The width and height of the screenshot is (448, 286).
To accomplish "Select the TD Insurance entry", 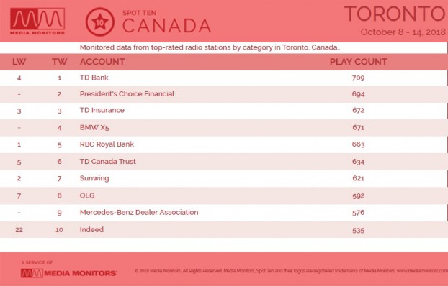I will tap(102, 110).
